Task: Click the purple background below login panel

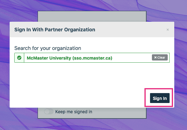Action: [93, 125]
